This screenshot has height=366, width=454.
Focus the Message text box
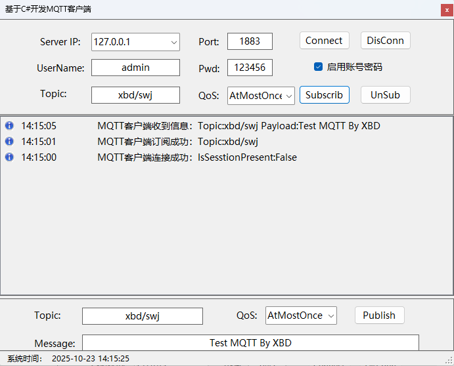(x=250, y=343)
